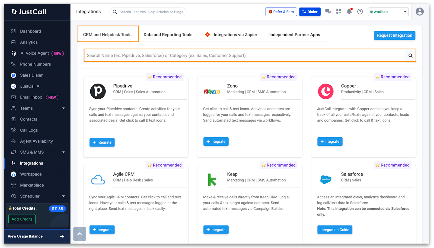The height and width of the screenshot is (248, 434).
Task: Click the Copper logo
Action: pyautogui.click(x=325, y=91)
